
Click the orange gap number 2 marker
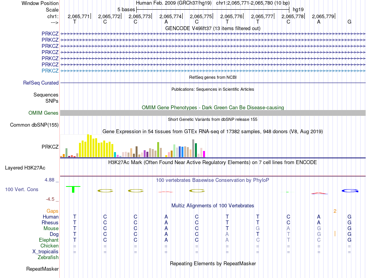[x=335, y=211]
